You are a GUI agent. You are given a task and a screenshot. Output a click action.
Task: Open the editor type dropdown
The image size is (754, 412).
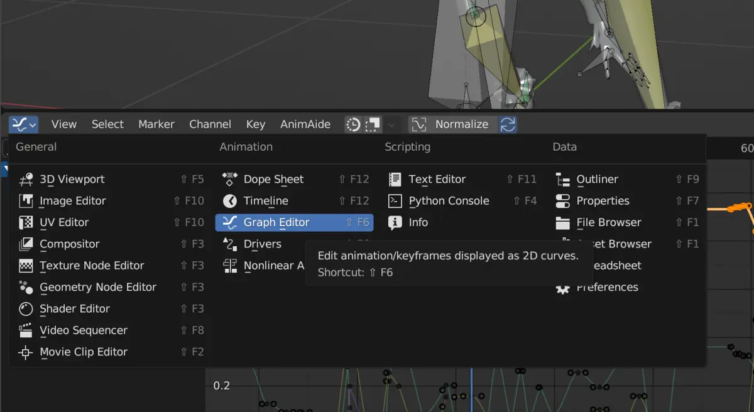click(24, 124)
